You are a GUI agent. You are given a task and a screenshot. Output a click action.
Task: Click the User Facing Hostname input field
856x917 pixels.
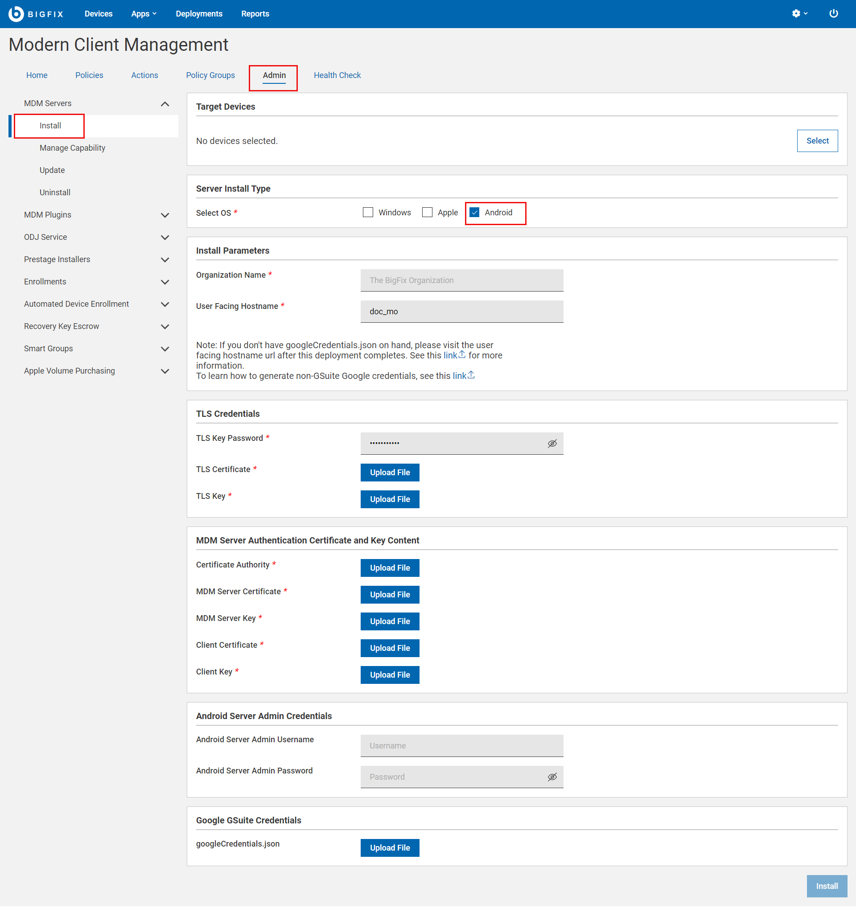pyautogui.click(x=461, y=311)
